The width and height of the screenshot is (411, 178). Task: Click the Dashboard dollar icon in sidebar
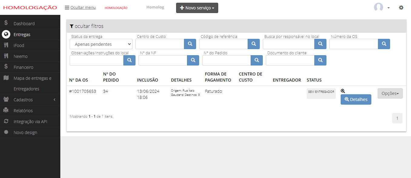6,23
